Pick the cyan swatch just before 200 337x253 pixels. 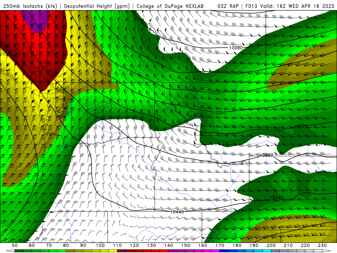(x=267, y=251)
